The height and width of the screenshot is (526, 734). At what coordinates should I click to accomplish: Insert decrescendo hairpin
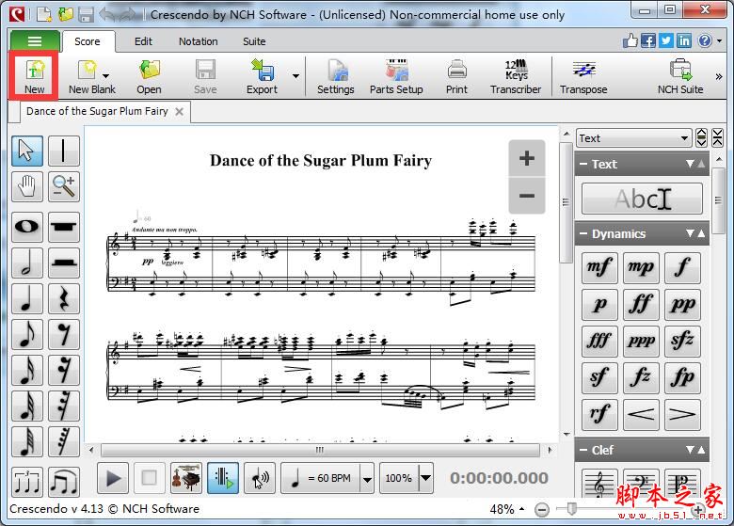[x=682, y=415]
